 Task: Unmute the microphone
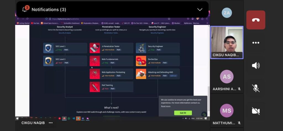click(256, 88)
